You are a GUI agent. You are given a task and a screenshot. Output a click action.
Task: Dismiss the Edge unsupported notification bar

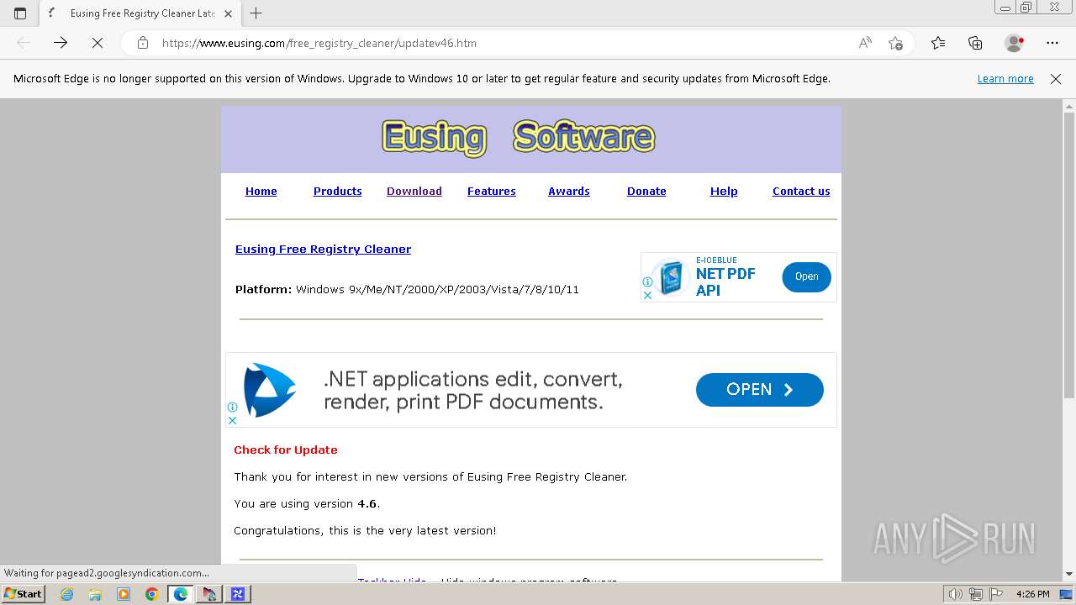pyautogui.click(x=1056, y=78)
